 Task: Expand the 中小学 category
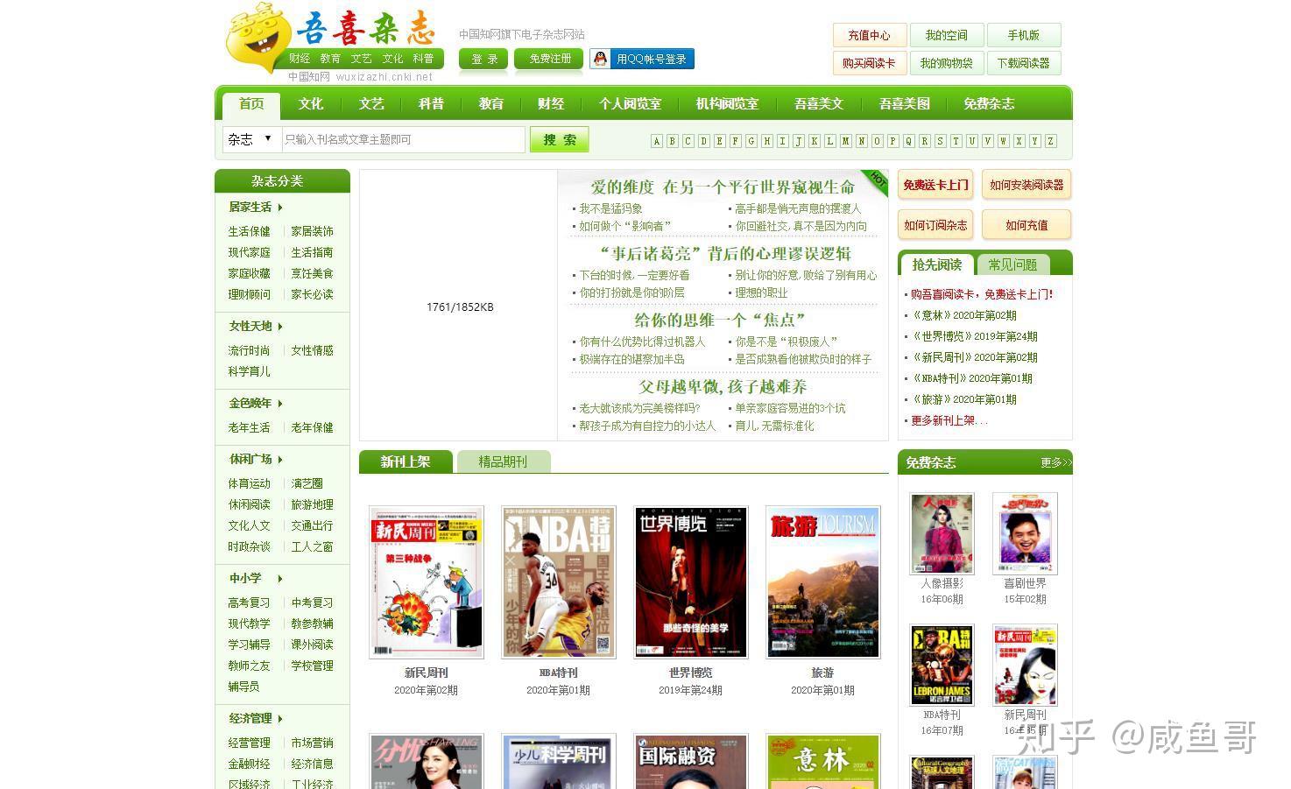point(255,578)
